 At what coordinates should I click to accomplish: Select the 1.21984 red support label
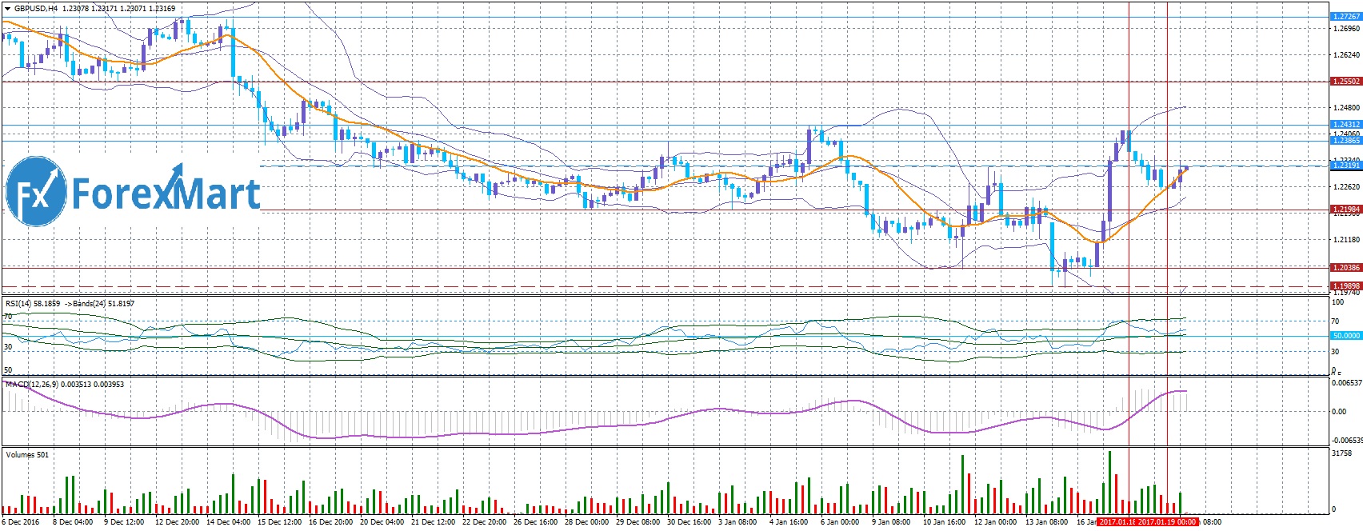click(x=1346, y=210)
